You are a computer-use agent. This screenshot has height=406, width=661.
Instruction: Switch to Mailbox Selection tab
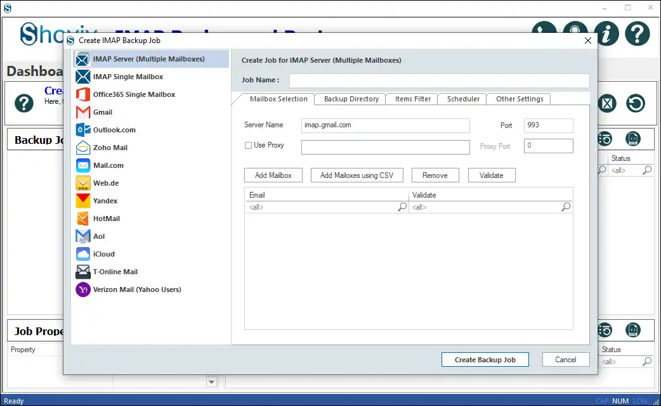(278, 99)
